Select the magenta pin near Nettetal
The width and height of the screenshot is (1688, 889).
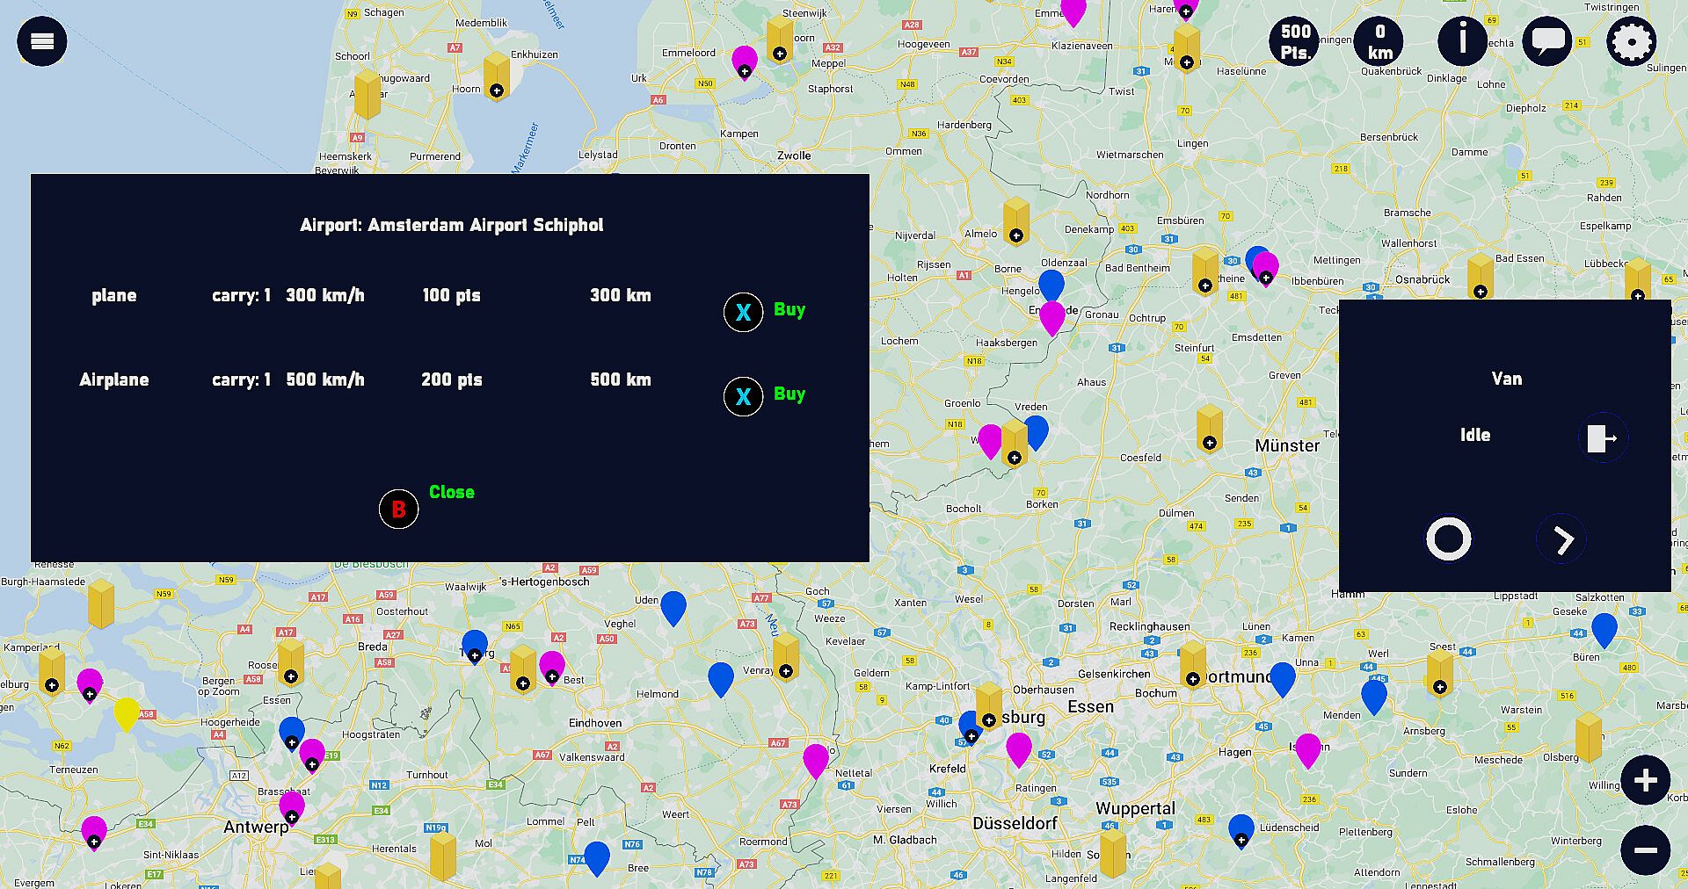(816, 761)
